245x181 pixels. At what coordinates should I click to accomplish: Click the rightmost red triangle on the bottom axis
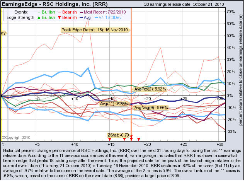(138, 139)
